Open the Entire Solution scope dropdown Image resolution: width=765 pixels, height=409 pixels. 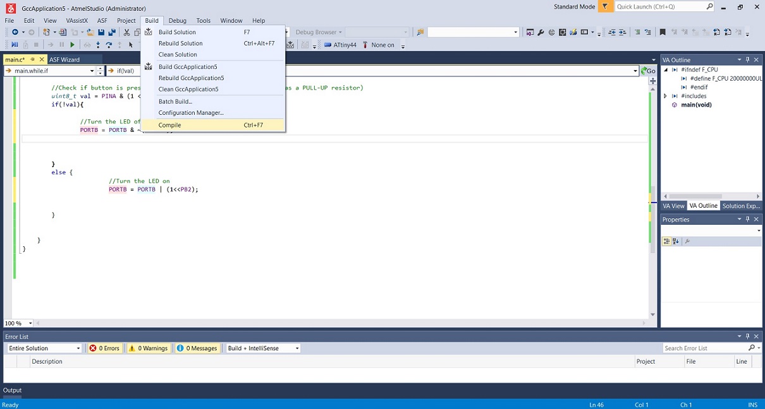pyautogui.click(x=78, y=348)
